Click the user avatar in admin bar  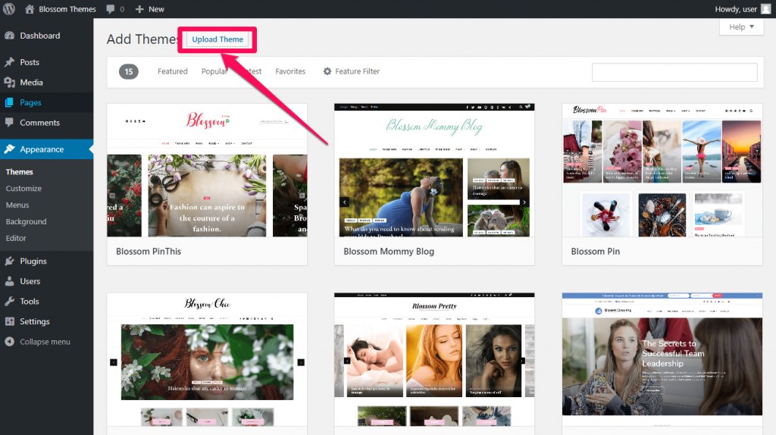[x=765, y=9]
